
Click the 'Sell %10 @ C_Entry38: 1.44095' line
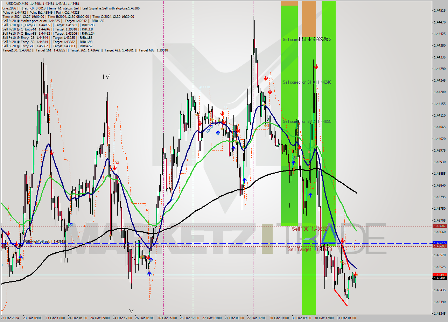(x=48, y=25)
